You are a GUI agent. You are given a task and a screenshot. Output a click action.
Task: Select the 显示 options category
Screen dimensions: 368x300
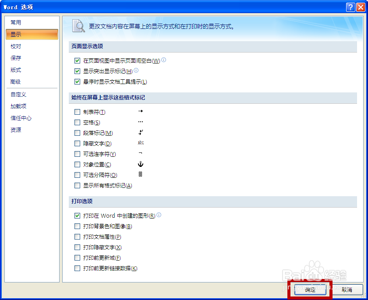(x=32, y=34)
